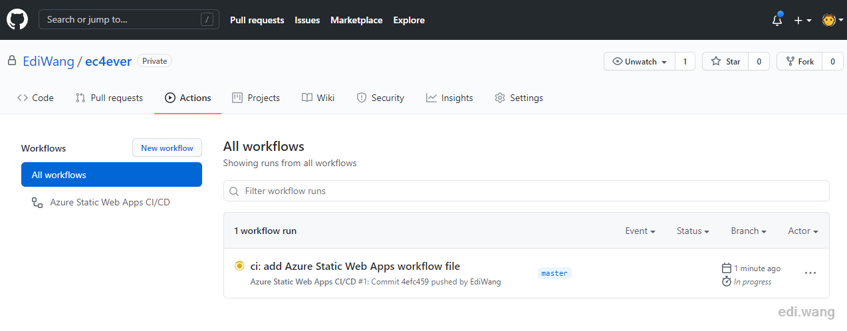Expand the Event filter dropdown
This screenshot has width=847, height=331.
640,231
